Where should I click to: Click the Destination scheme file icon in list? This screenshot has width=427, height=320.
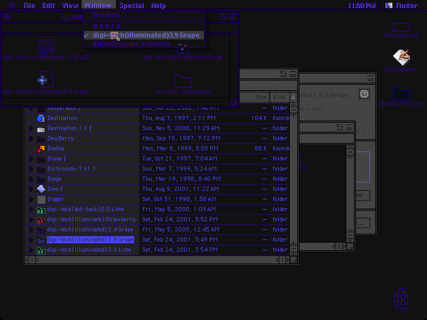tap(41, 118)
